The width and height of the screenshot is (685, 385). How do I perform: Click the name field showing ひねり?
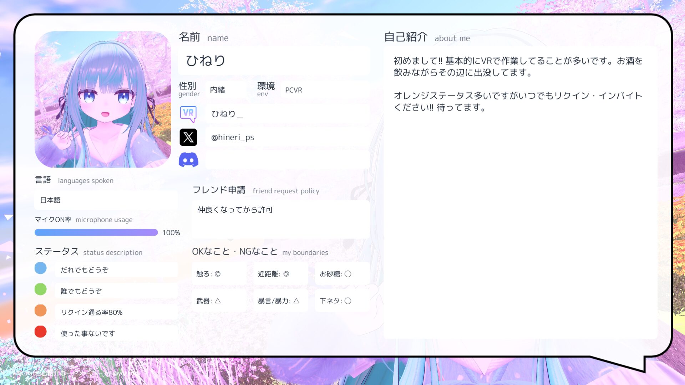pos(274,61)
